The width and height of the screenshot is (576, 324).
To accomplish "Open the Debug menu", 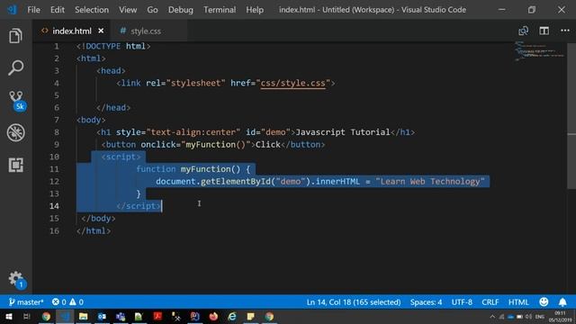I will (180, 10).
